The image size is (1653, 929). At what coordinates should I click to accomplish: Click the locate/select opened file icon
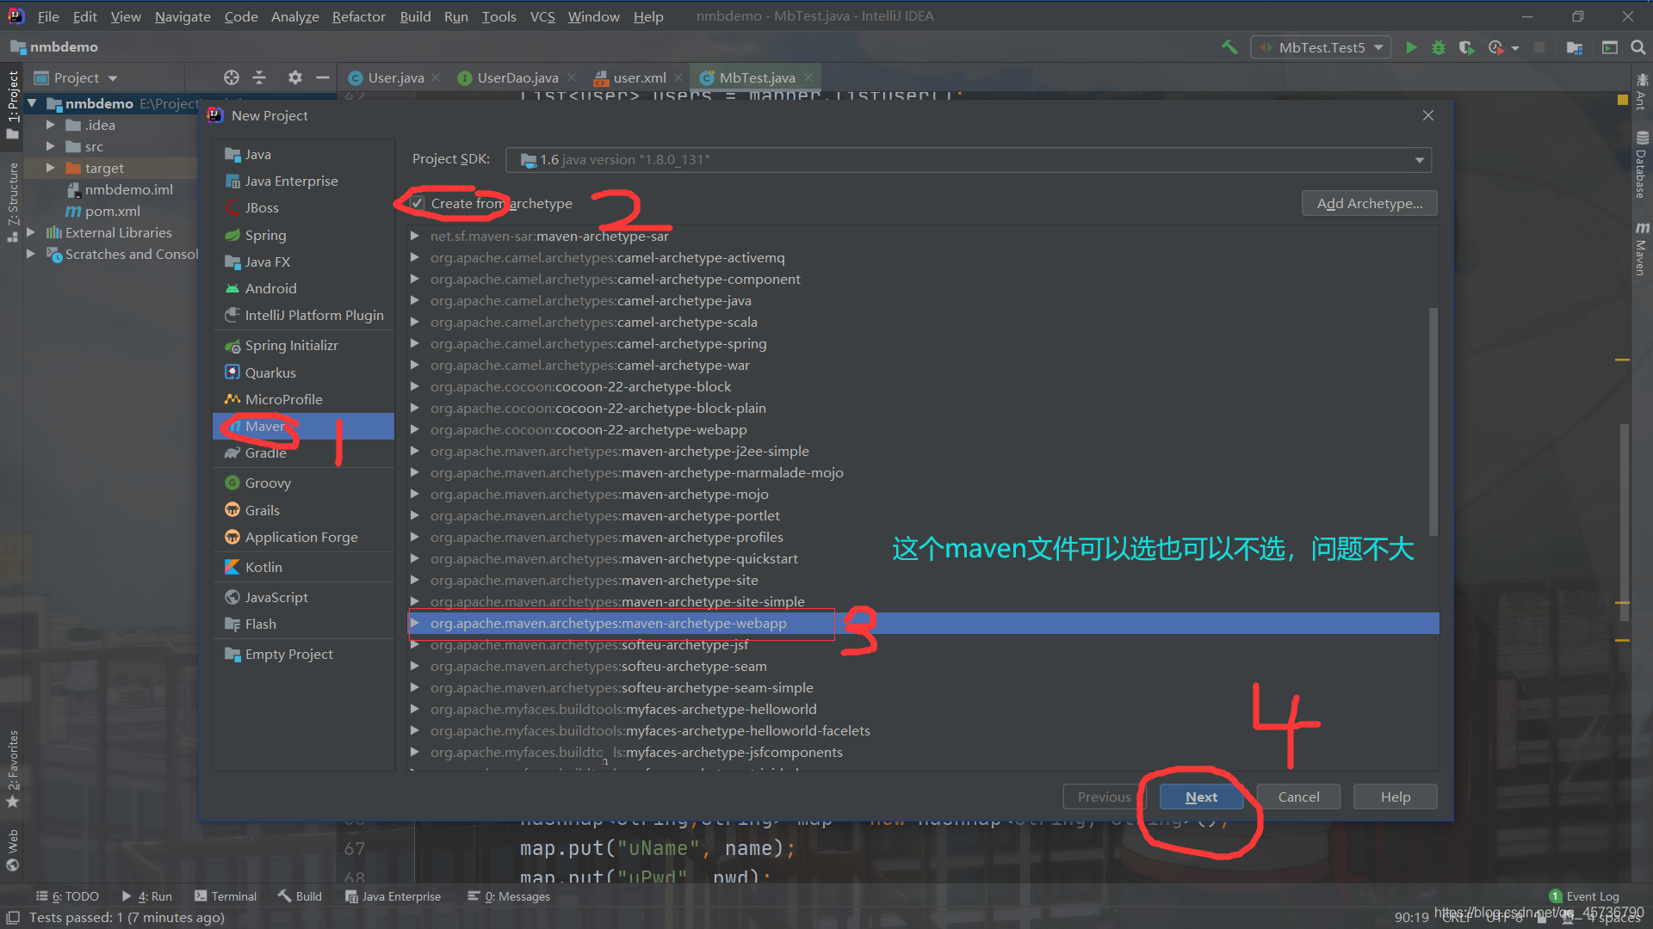click(232, 77)
